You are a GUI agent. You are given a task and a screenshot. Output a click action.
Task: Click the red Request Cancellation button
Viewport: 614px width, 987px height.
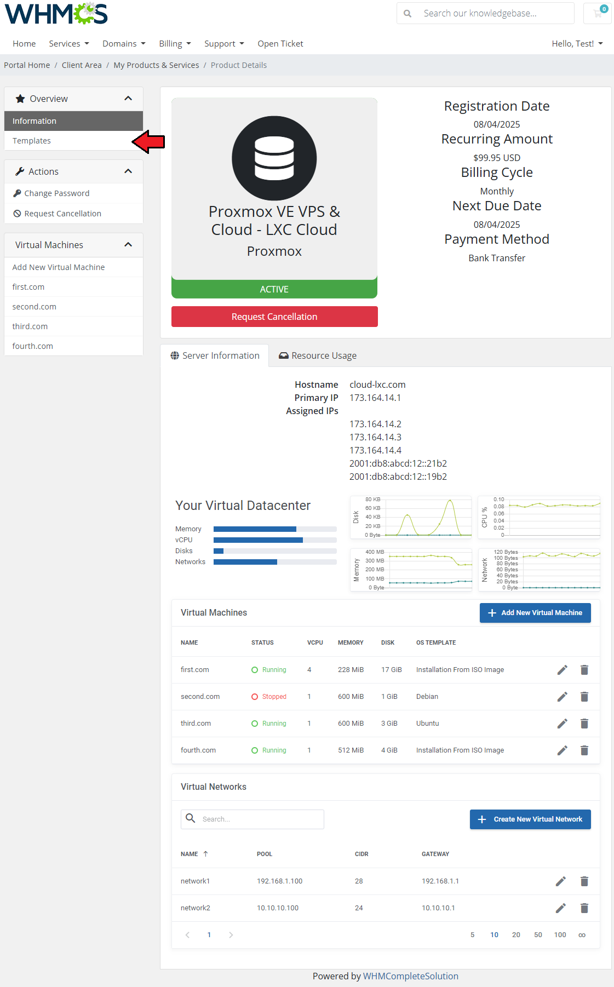274,317
